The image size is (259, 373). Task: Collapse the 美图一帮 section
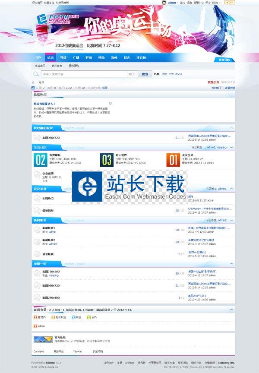(231, 264)
